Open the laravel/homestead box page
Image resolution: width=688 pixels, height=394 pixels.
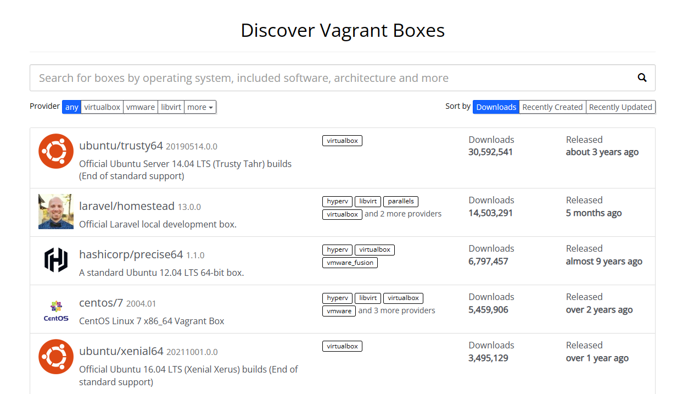point(127,206)
